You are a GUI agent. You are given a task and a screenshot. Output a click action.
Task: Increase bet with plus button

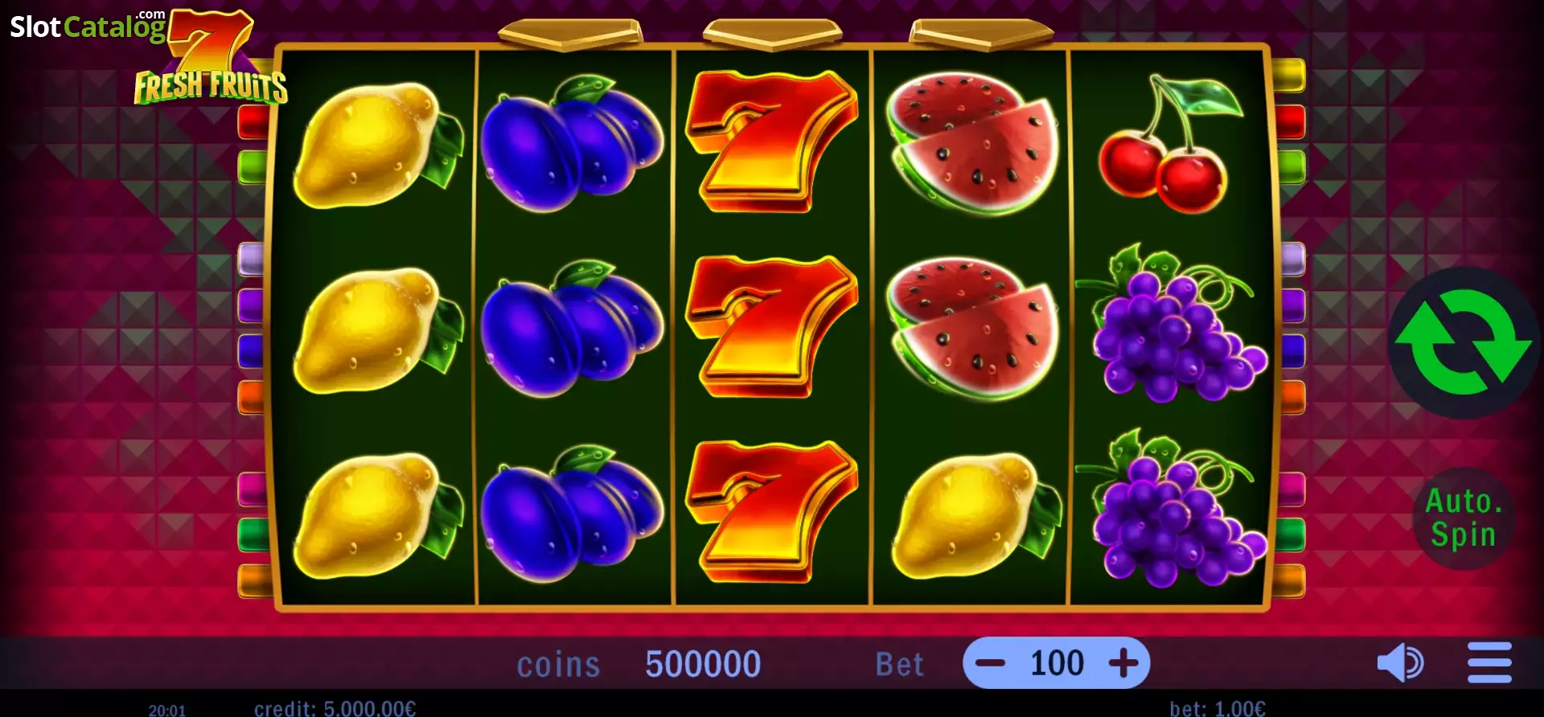pos(1123,663)
